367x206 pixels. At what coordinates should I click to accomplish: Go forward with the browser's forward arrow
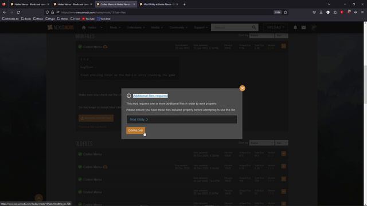coord(11,12)
